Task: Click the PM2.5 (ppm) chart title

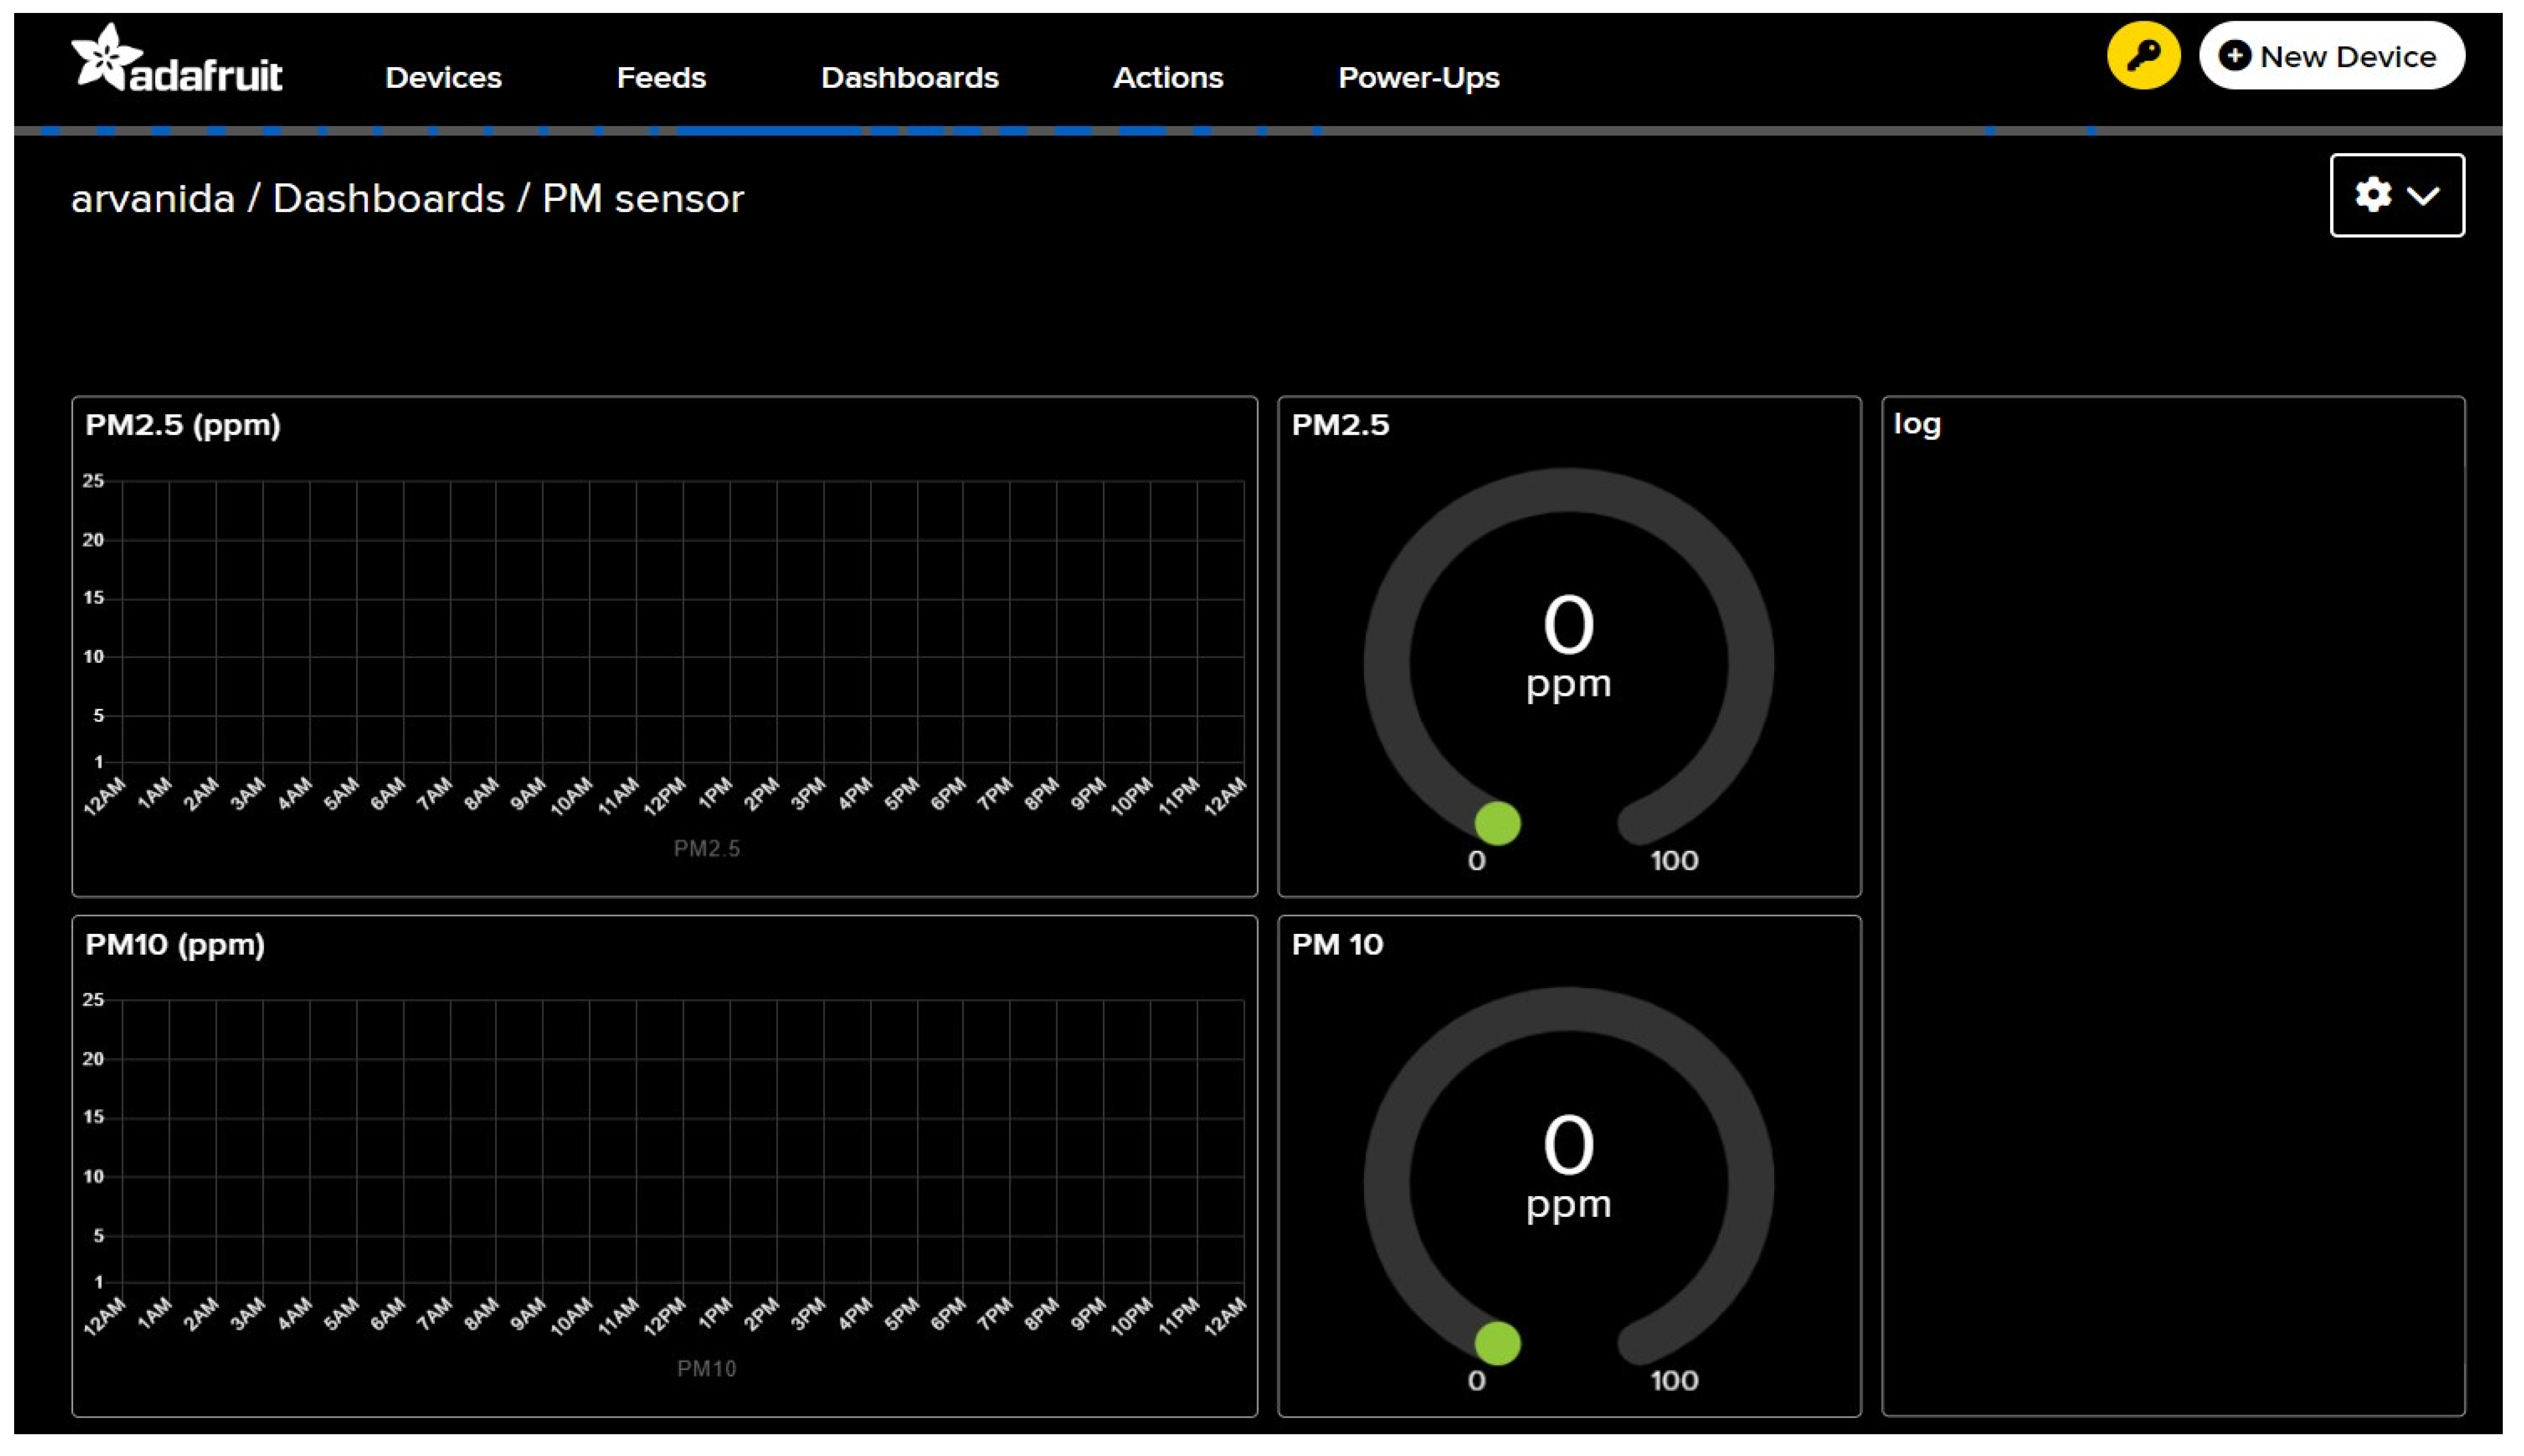Action: coord(183,425)
